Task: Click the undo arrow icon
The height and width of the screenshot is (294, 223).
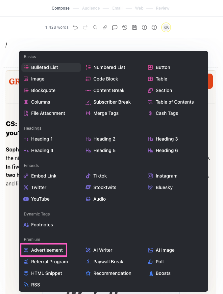Action: [75, 27]
